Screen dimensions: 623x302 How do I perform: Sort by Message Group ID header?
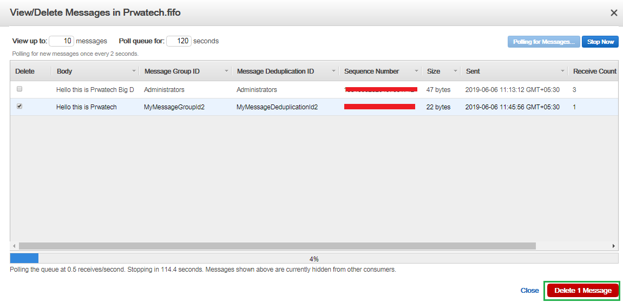coord(172,71)
